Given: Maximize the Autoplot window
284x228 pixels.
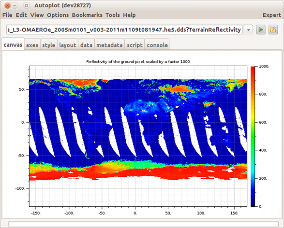Looking at the screenshot, I should coord(27,6).
